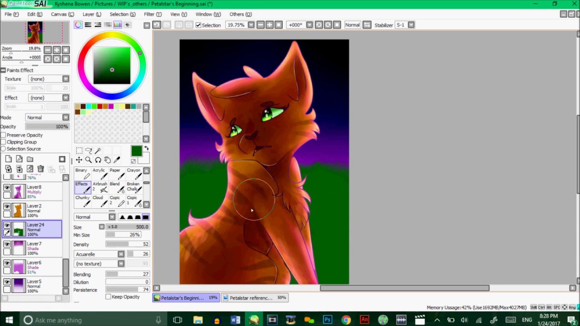Toggle color wheel panel
This screenshot has width=580, height=326.
point(78,25)
